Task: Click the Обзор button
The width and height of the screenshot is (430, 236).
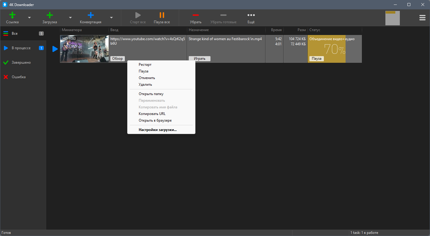Action: [x=118, y=59]
